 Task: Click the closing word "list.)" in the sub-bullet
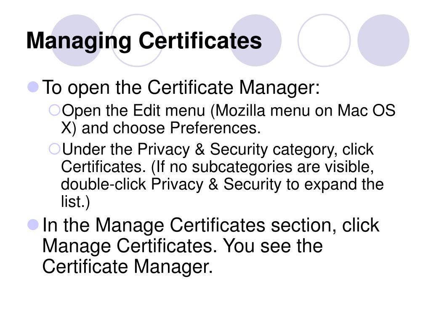[x=75, y=202]
